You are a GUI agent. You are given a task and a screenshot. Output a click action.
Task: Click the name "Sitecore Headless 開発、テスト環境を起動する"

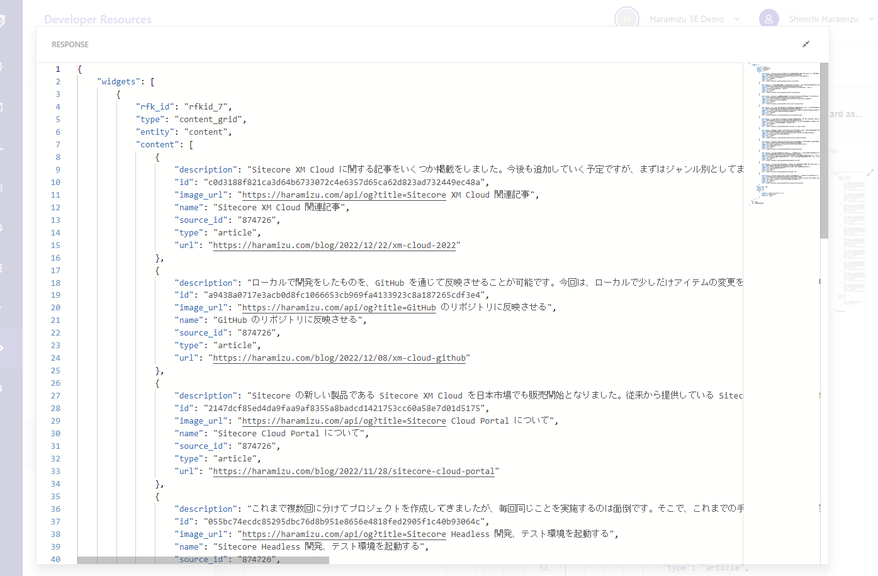319,547
